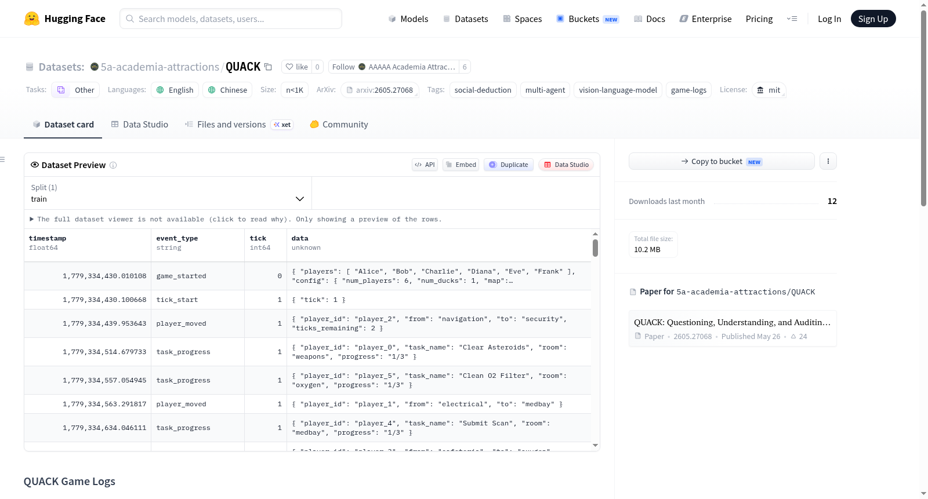Click the Embed button

(461, 165)
